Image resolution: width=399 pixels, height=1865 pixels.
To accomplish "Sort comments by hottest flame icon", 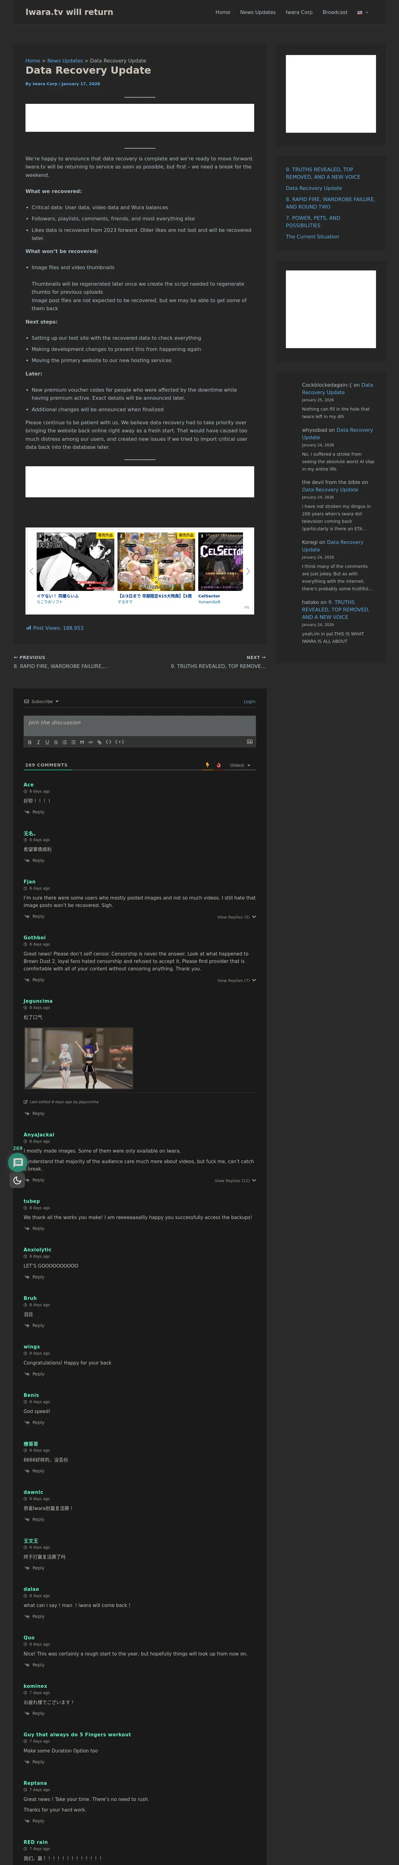I will coord(219,765).
